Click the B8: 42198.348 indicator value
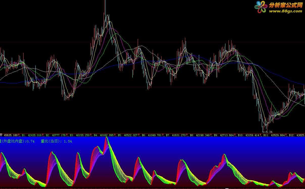Screen dimensions: 305x189 (x=200, y=135)
